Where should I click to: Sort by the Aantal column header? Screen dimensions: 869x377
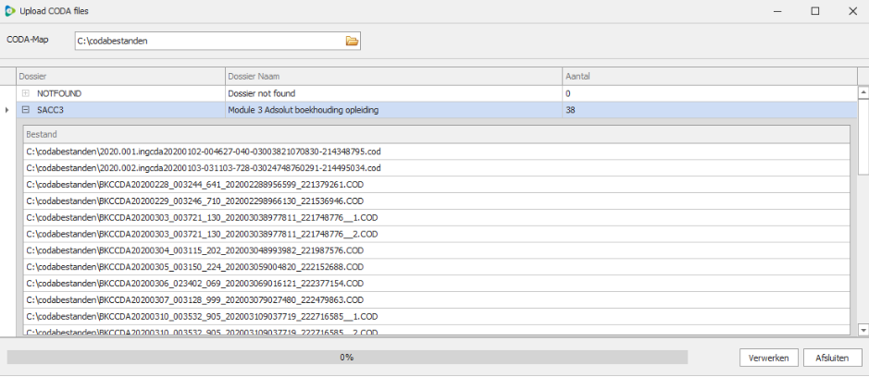pos(710,77)
